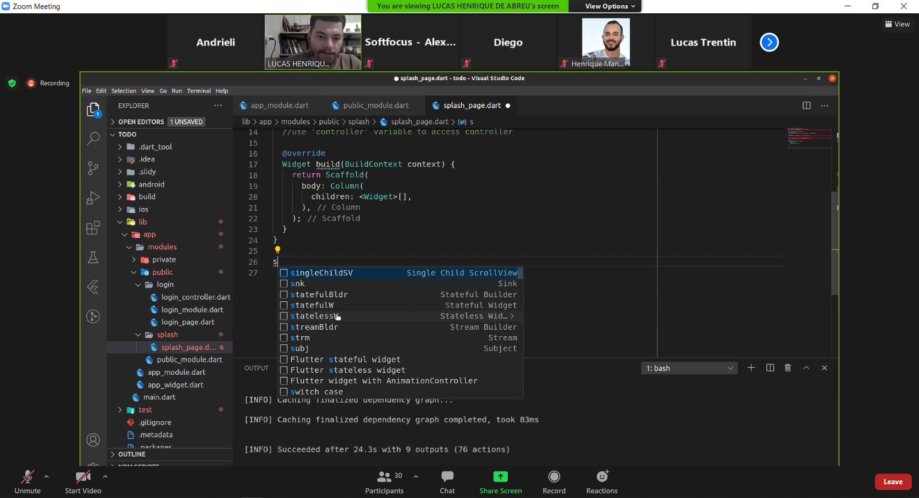Select statefulW snippet suggestion
The image size is (919, 498).
point(312,305)
